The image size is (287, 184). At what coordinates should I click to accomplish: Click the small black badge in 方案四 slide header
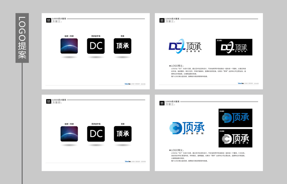pyautogui.click(x=49, y=101)
